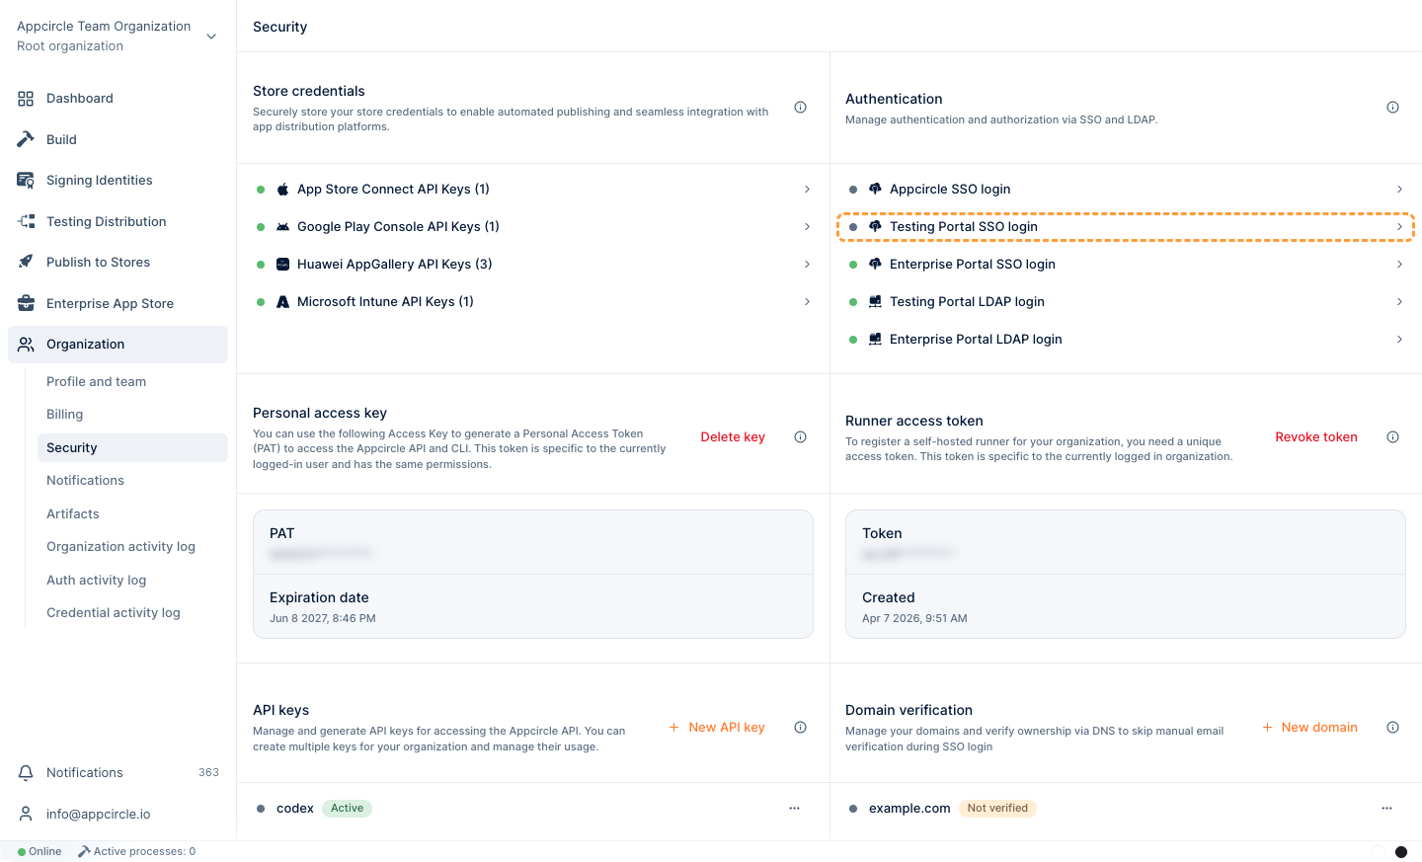The image size is (1422, 862).
Task: Open Enterprise Portal SSO login settings
Action: point(1126,265)
